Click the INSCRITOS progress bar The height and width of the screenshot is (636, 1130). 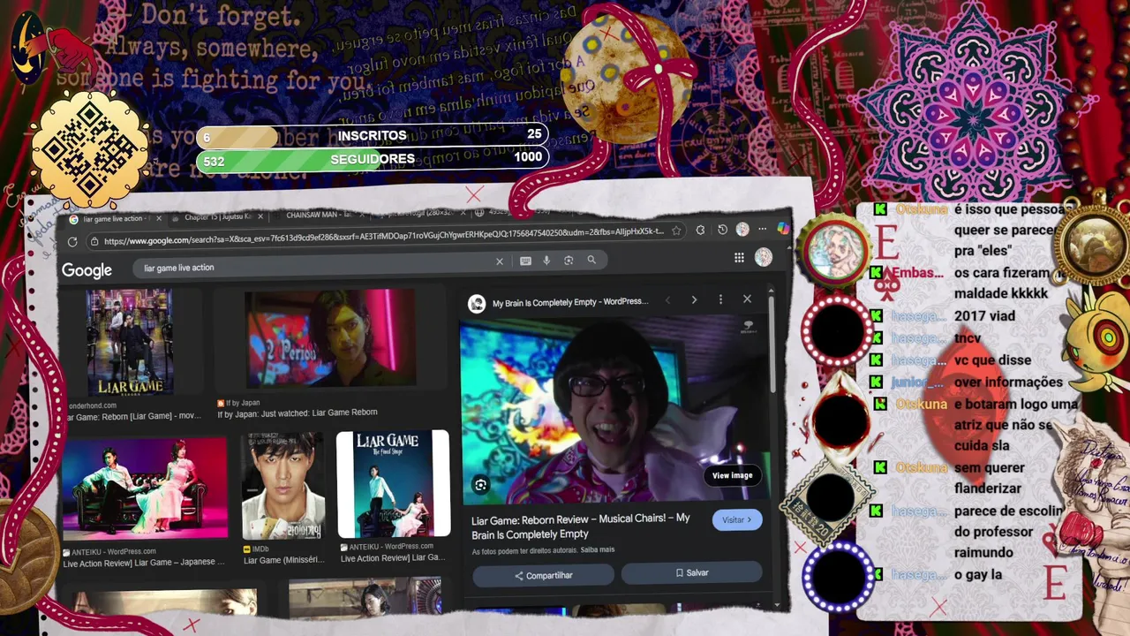tap(373, 135)
